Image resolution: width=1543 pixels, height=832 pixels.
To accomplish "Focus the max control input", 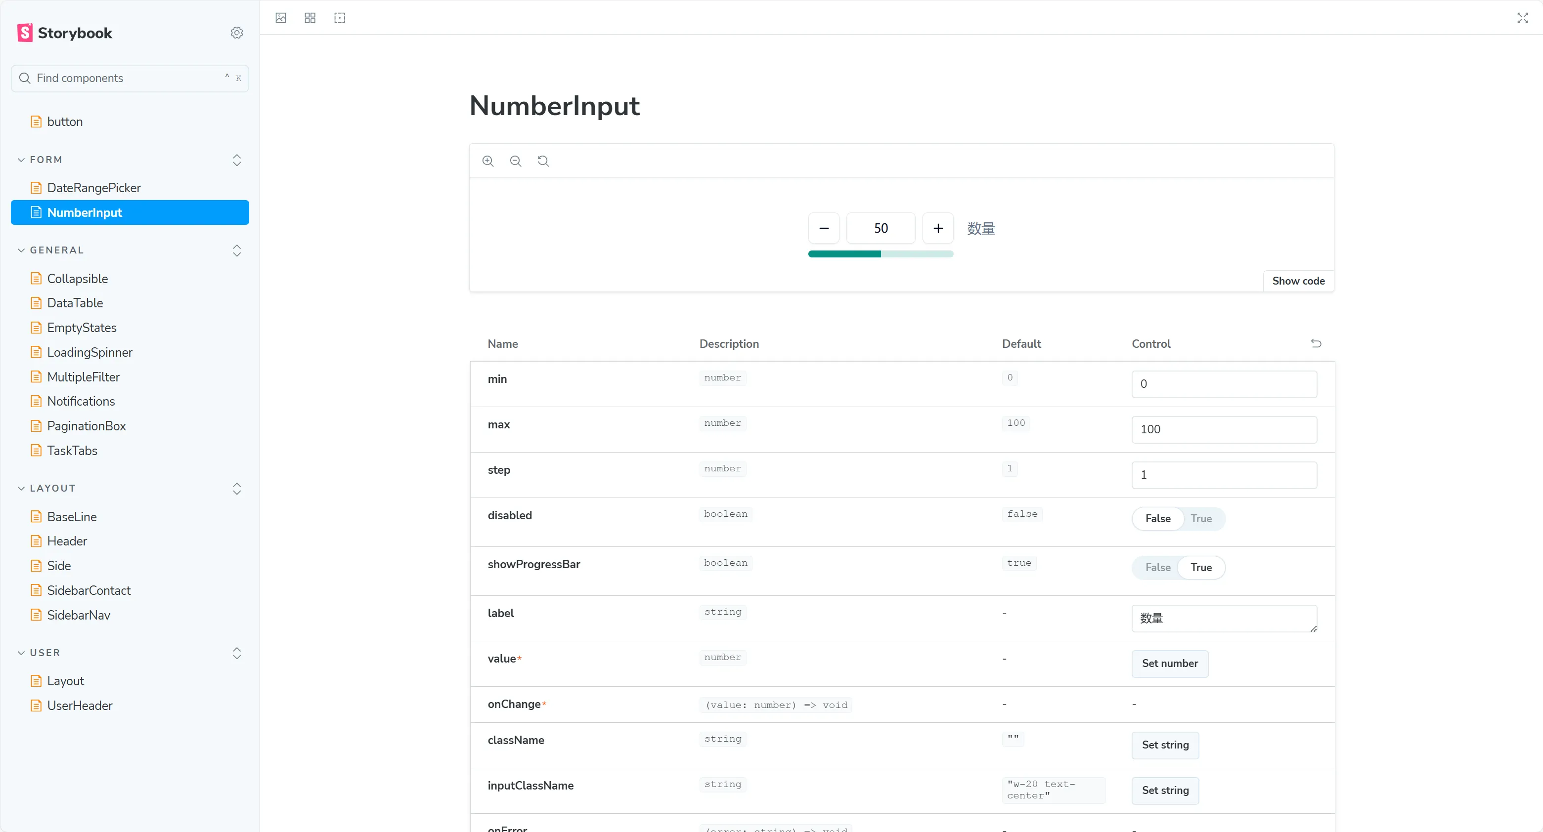I will (1224, 430).
